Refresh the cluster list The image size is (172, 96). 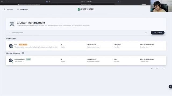[x=146, y=33]
